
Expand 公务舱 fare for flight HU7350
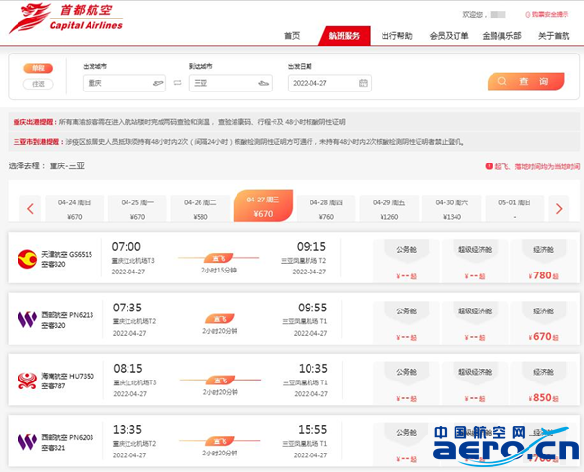coord(406,383)
